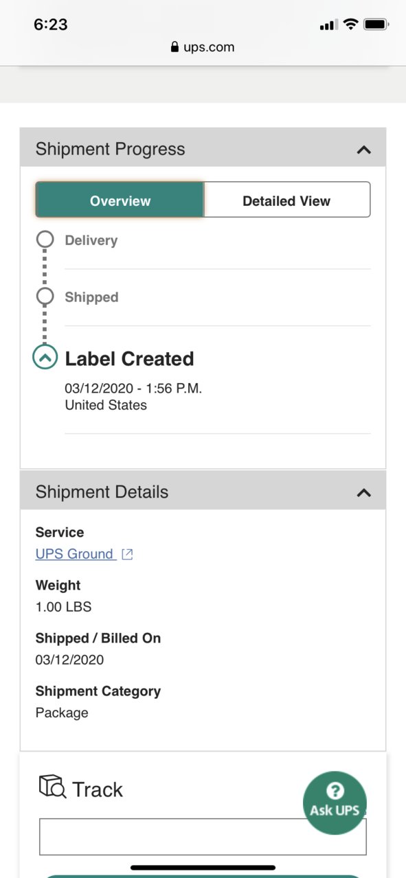Open the UPS Ground service link
This screenshot has width=406, height=878.
coord(74,554)
